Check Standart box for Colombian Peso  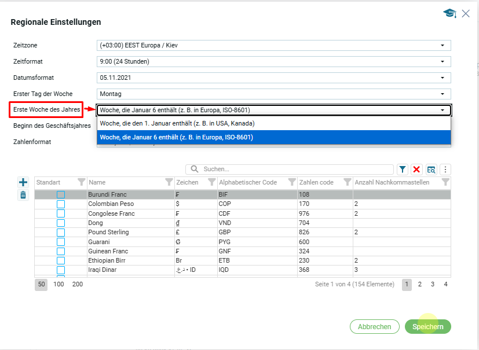[61, 204]
